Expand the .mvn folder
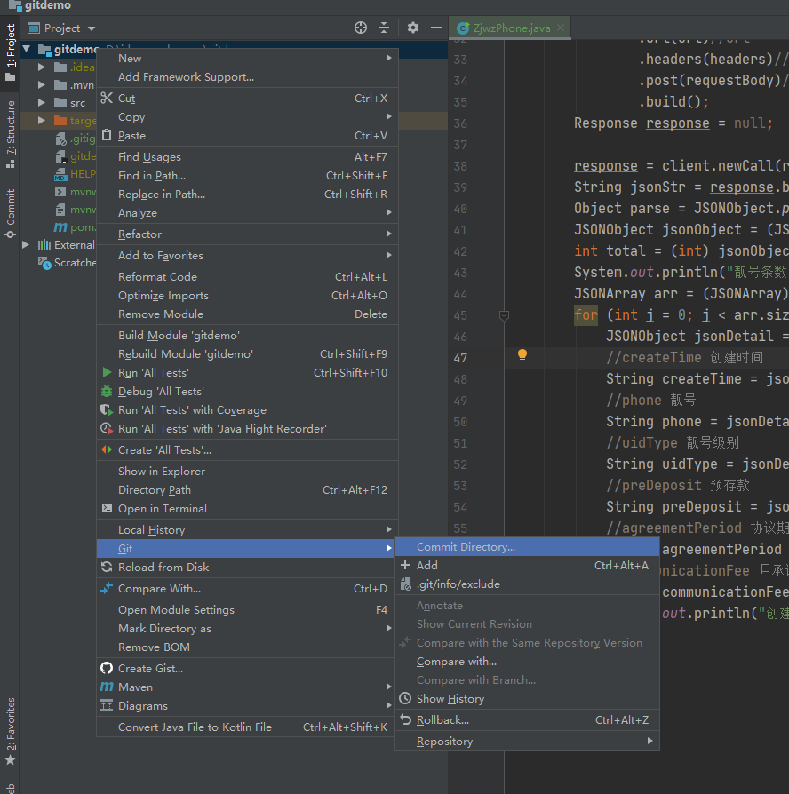The height and width of the screenshot is (794, 789). coord(42,84)
